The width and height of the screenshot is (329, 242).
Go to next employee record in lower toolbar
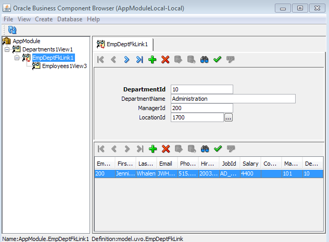(x=127, y=149)
